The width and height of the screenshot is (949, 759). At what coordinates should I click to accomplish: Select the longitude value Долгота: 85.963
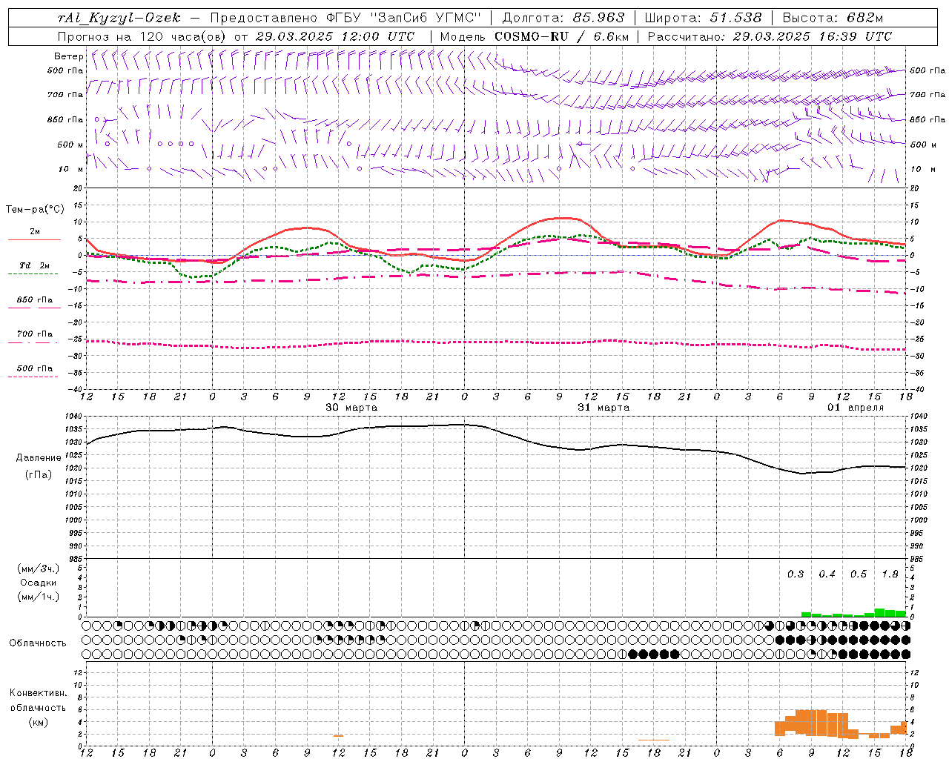tap(563, 18)
